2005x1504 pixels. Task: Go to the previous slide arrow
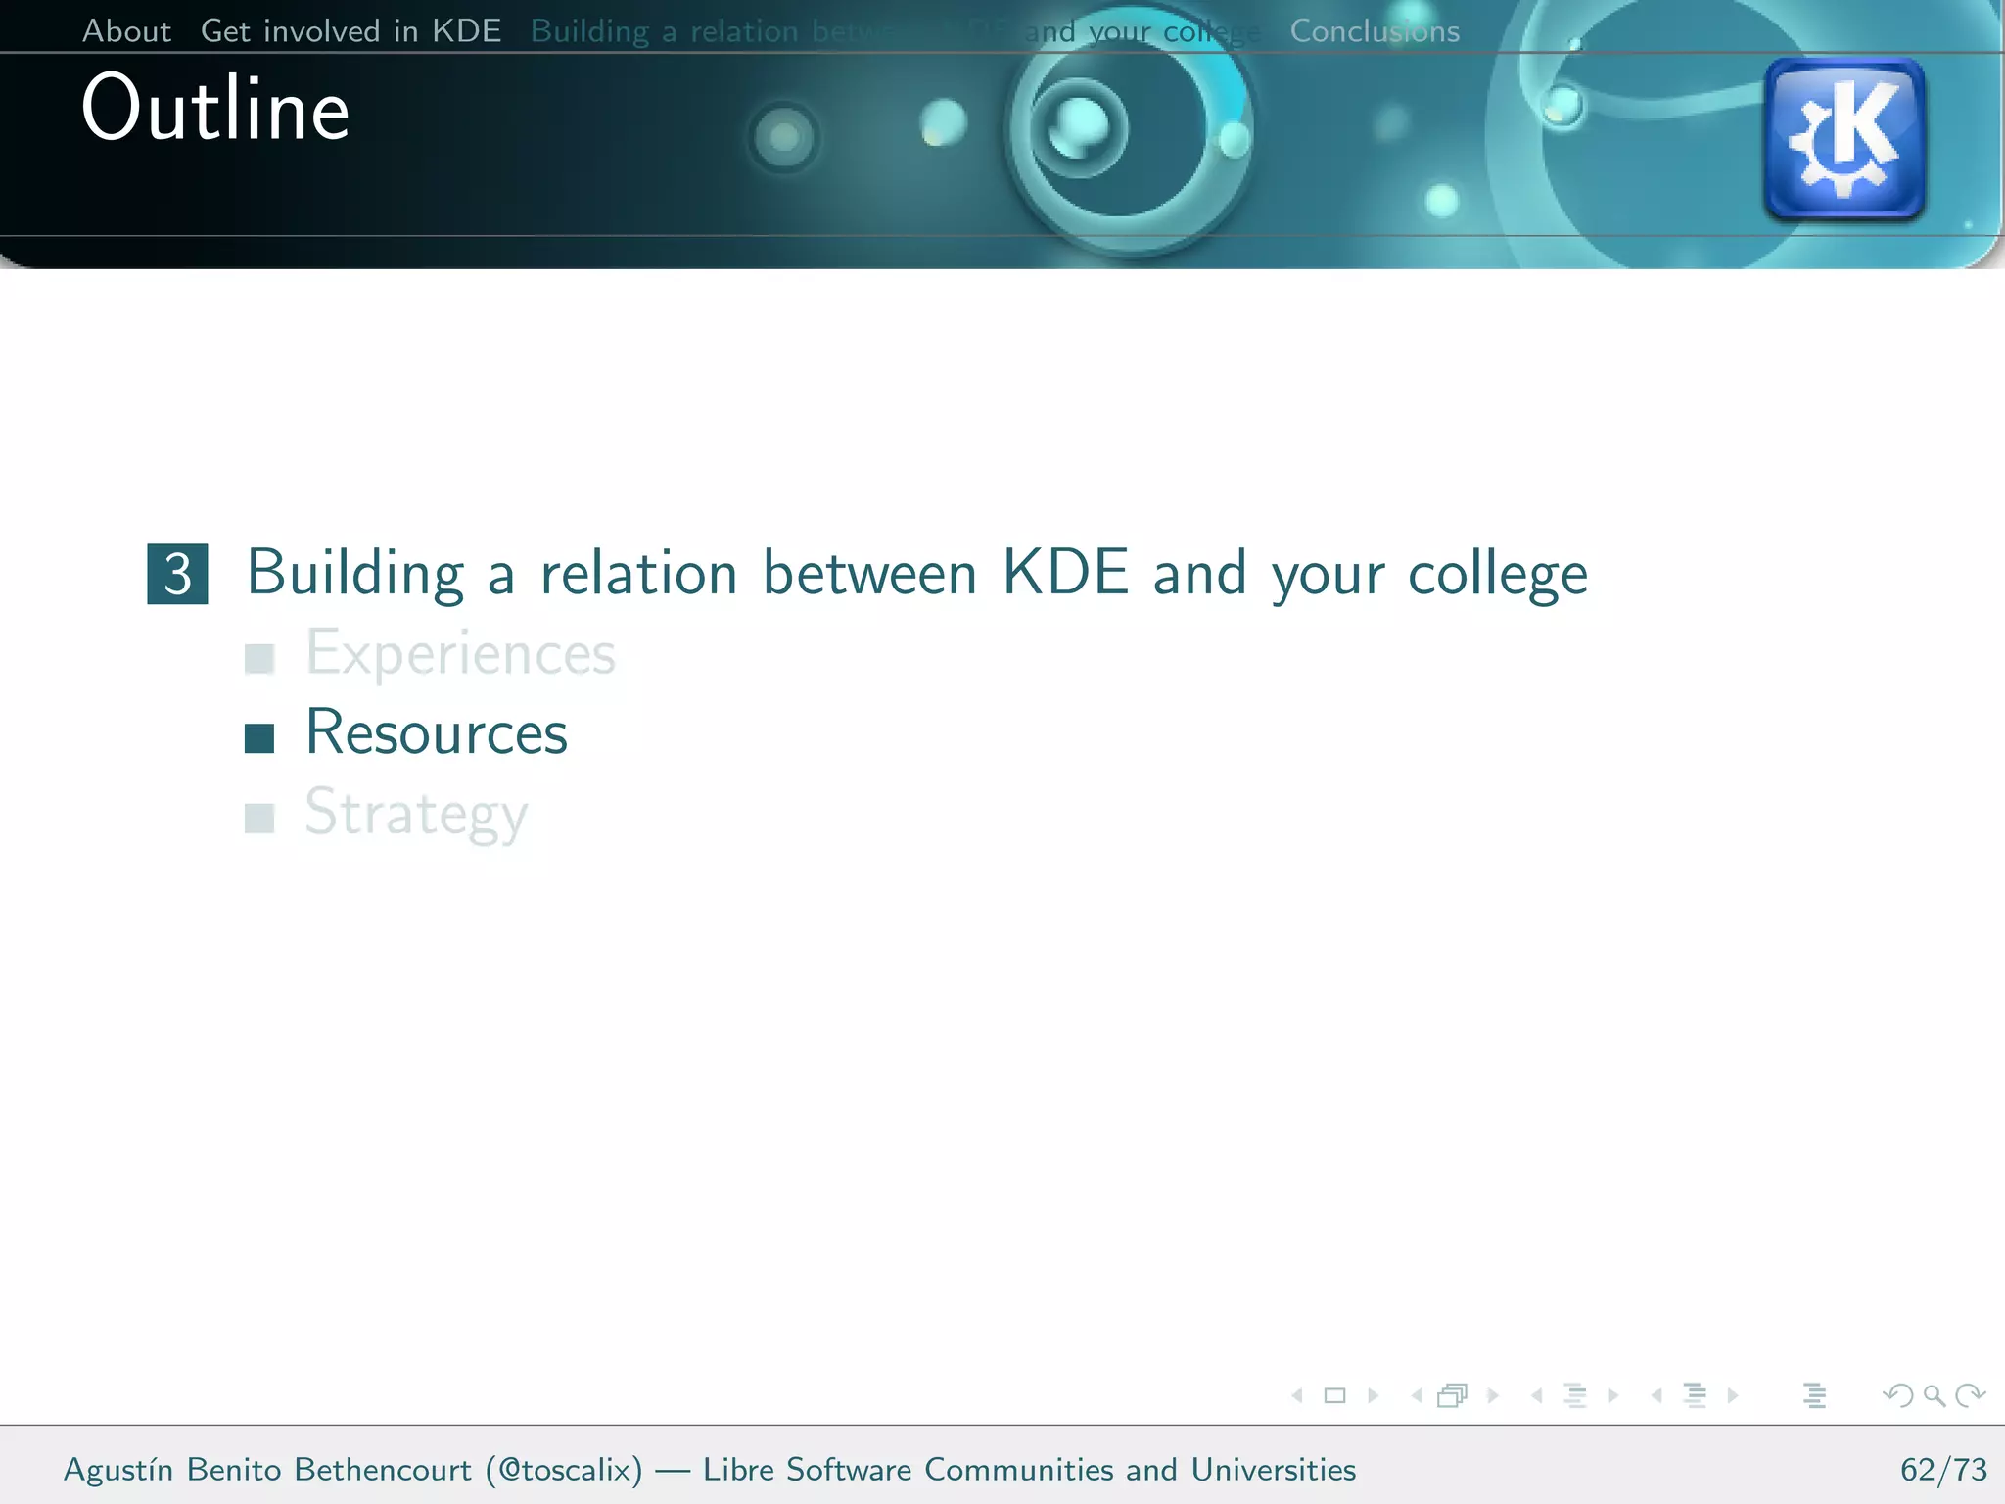1297,1395
